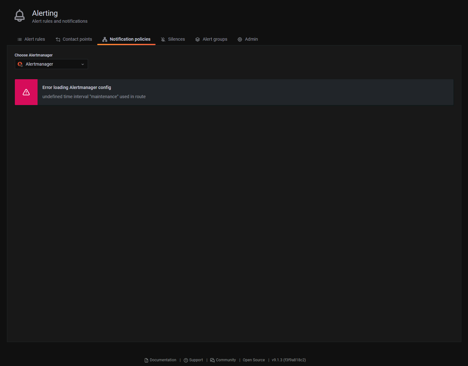The width and height of the screenshot is (468, 366).
Task: Click the Alertmanager config error banner
Action: pyautogui.click(x=234, y=92)
